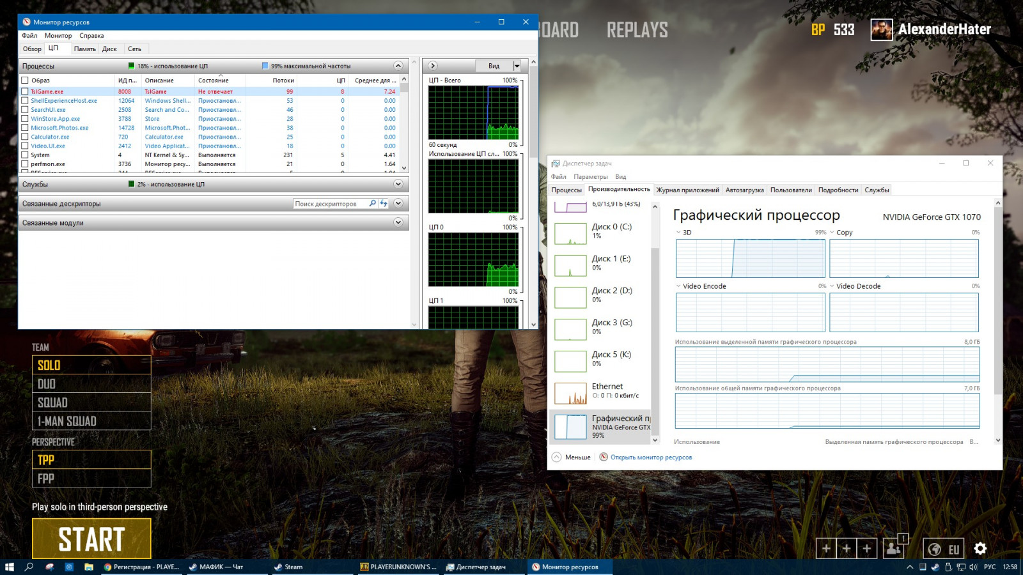1023x575 pixels.
Task: Click the Steam tray icon
Action: click(935, 567)
